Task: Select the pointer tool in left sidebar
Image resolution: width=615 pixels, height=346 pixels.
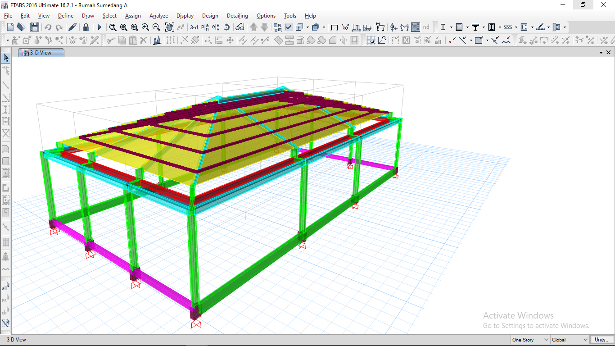Action: coord(6,58)
